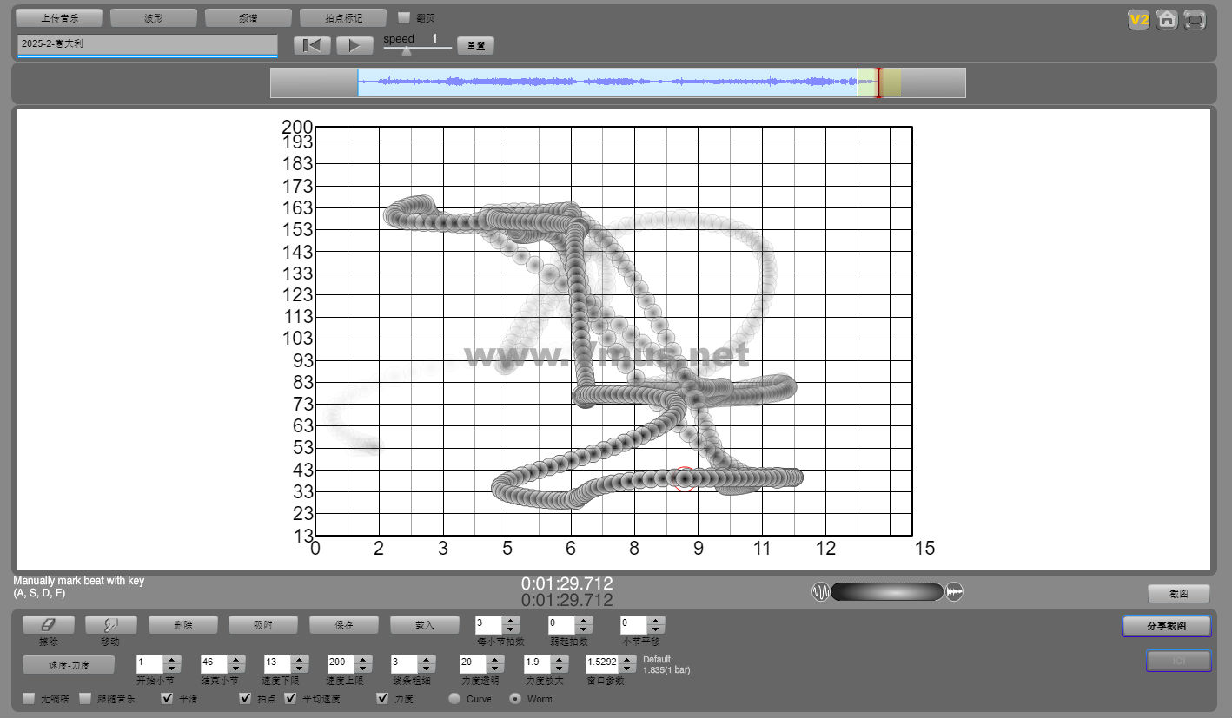Enable the 翻页 page-flip checkbox
This screenshot has width=1232, height=718.
pos(404,17)
